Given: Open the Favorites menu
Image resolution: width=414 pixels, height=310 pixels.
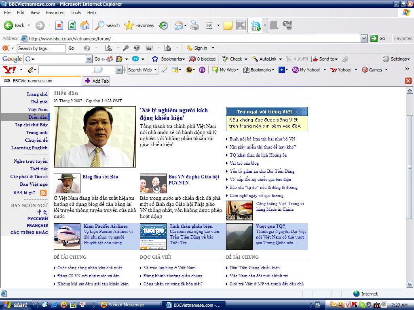Looking at the screenshot, I should (x=55, y=13).
